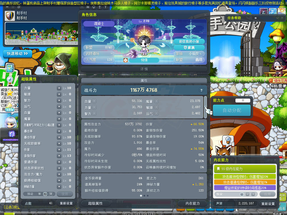
Task: Click the 战斗力 question mark help icon
Action: click(201, 90)
